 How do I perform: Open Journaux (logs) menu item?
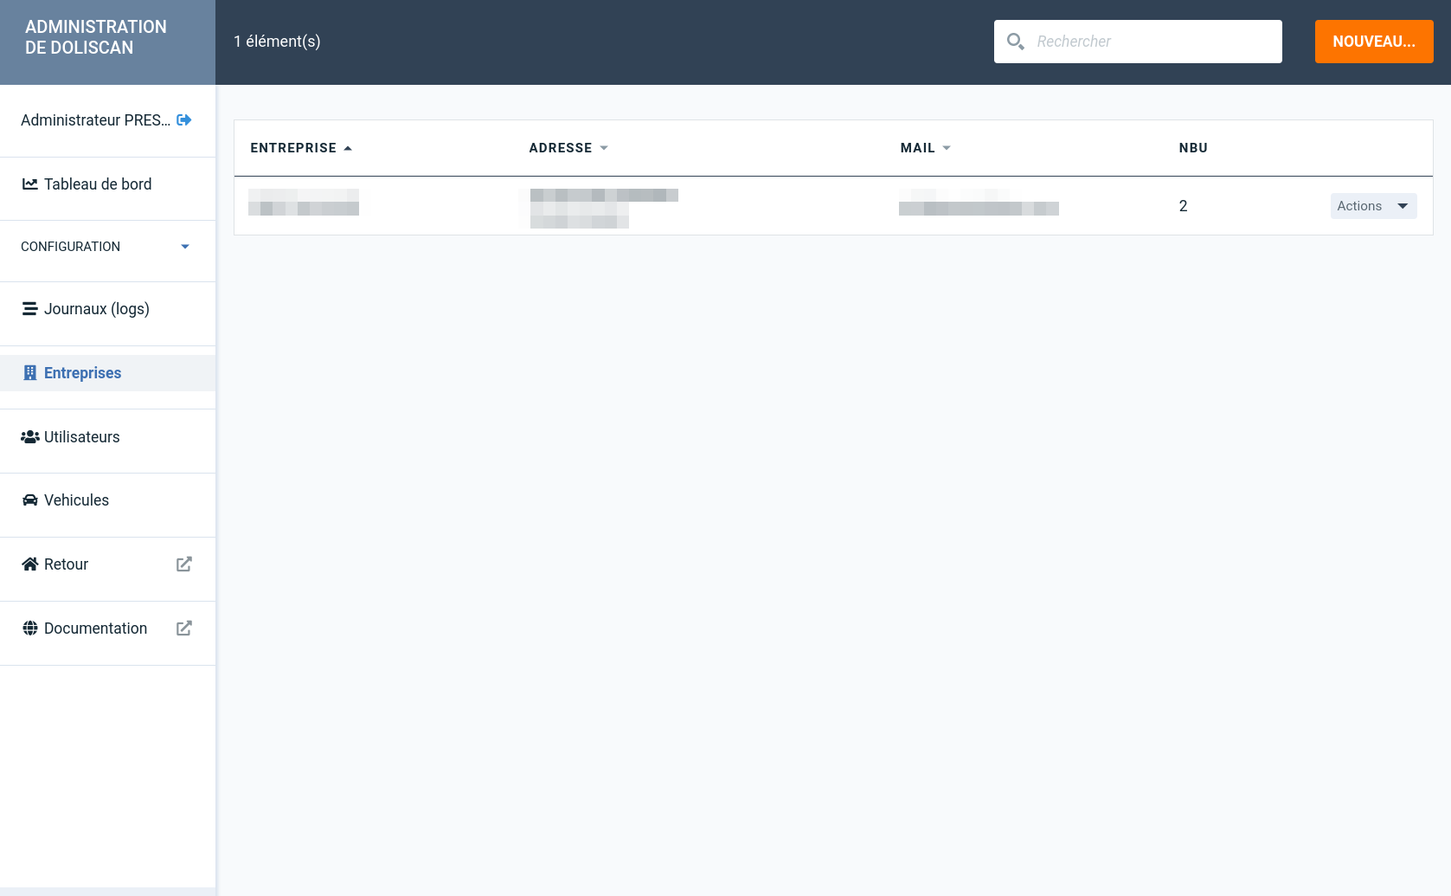coord(107,309)
